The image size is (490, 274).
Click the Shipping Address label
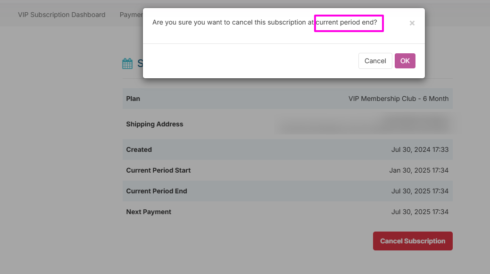[155, 124]
